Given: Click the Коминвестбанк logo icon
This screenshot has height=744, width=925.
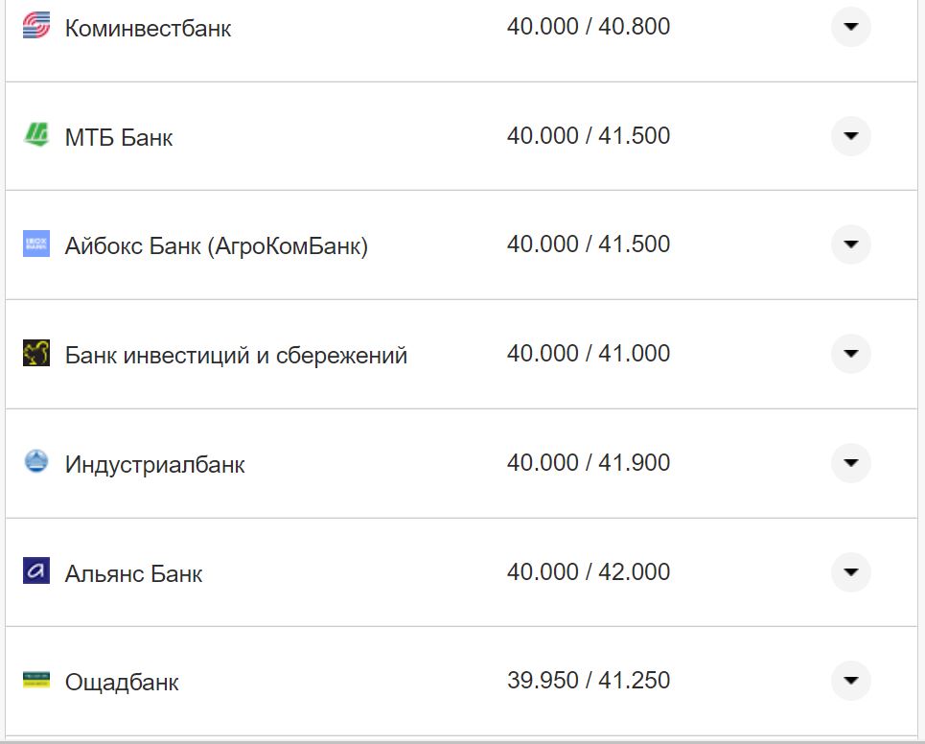Looking at the screenshot, I should pos(35,26).
